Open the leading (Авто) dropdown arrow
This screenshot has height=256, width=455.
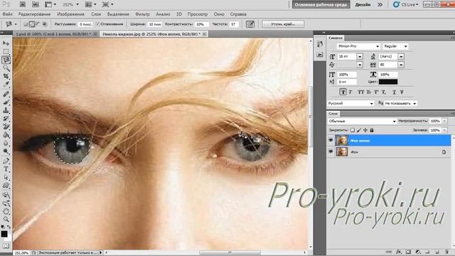401,57
